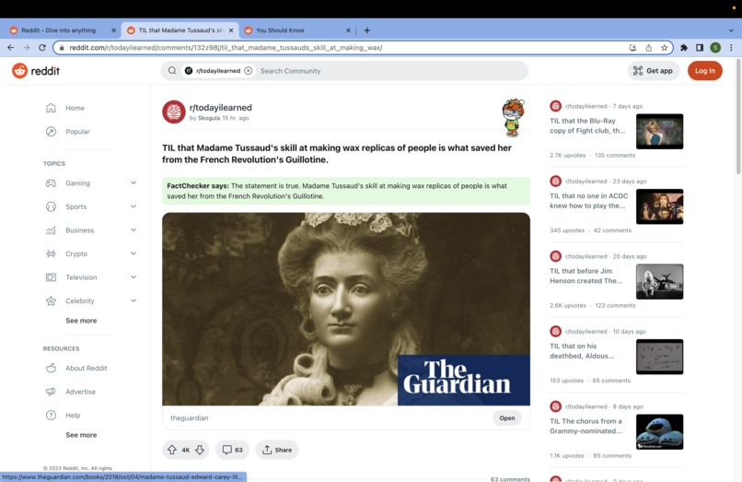Open About Reddit in Resources
Screen dimensions: 742x482
coord(87,369)
